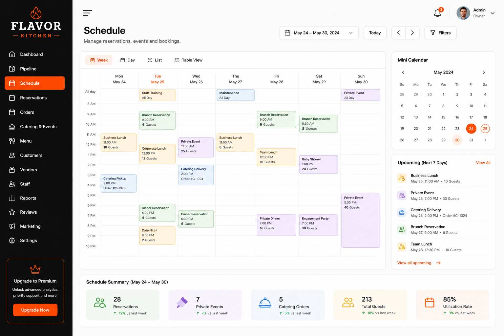Open the Filters button
Viewport: 504px width, 336px height.
coord(440,33)
